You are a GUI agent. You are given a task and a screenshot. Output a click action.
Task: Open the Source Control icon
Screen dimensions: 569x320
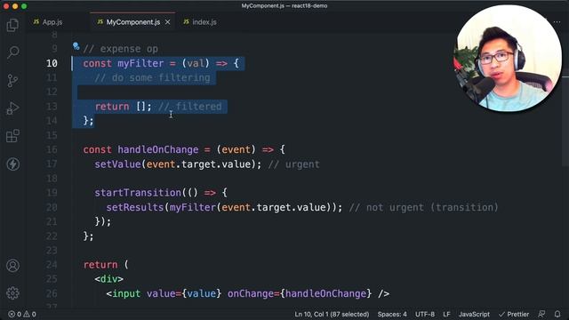coord(12,80)
